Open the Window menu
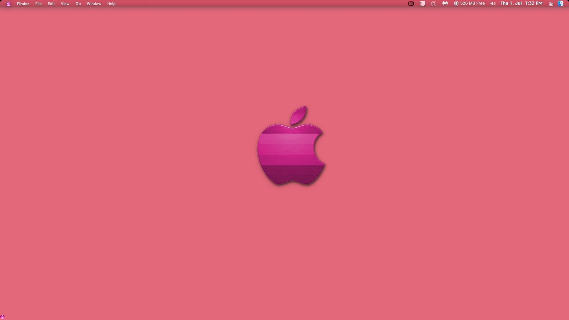 [94, 4]
